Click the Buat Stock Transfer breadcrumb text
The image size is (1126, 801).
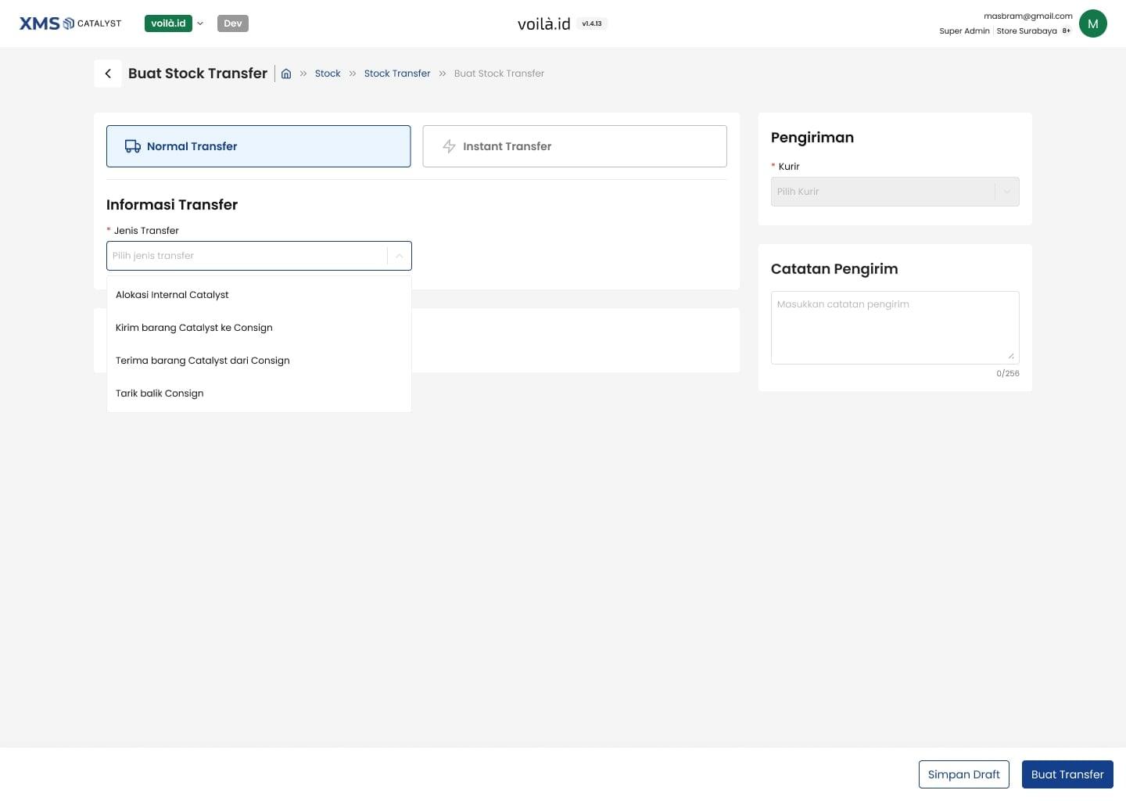coord(499,74)
